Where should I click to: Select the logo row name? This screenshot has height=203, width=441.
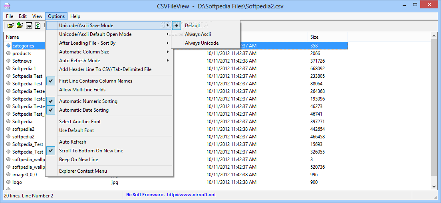(17, 182)
